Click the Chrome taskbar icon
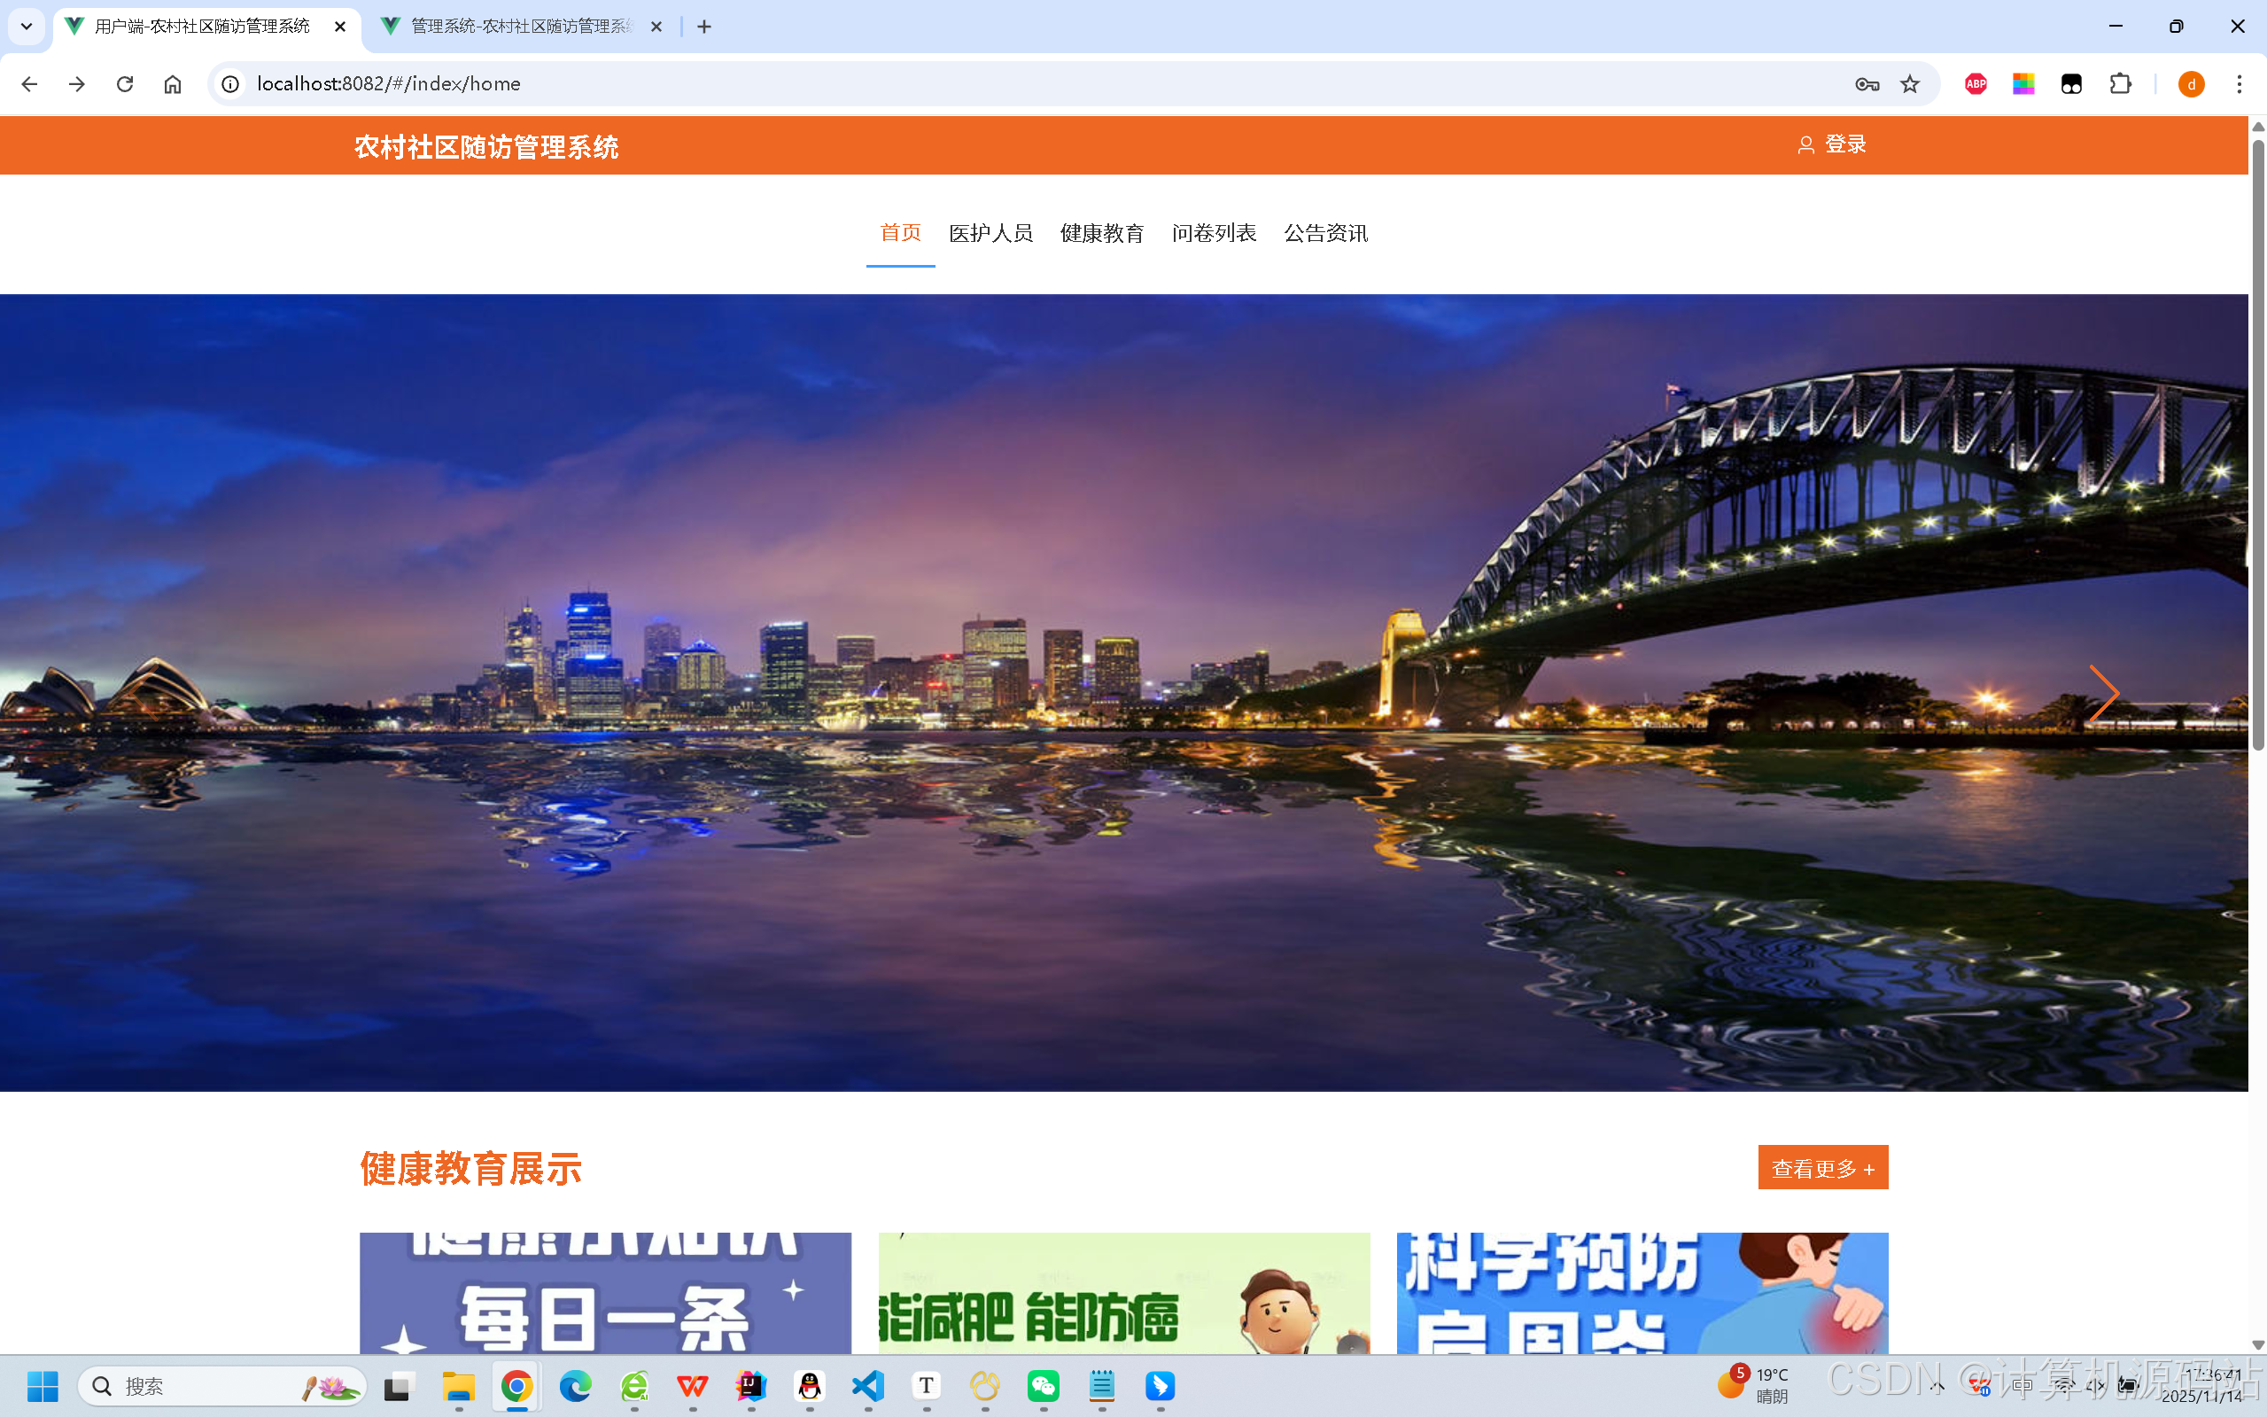The width and height of the screenshot is (2267, 1417). tap(516, 1385)
